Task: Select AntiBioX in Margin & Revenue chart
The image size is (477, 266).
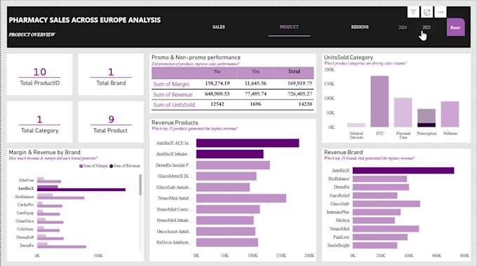Action: (x=81, y=188)
